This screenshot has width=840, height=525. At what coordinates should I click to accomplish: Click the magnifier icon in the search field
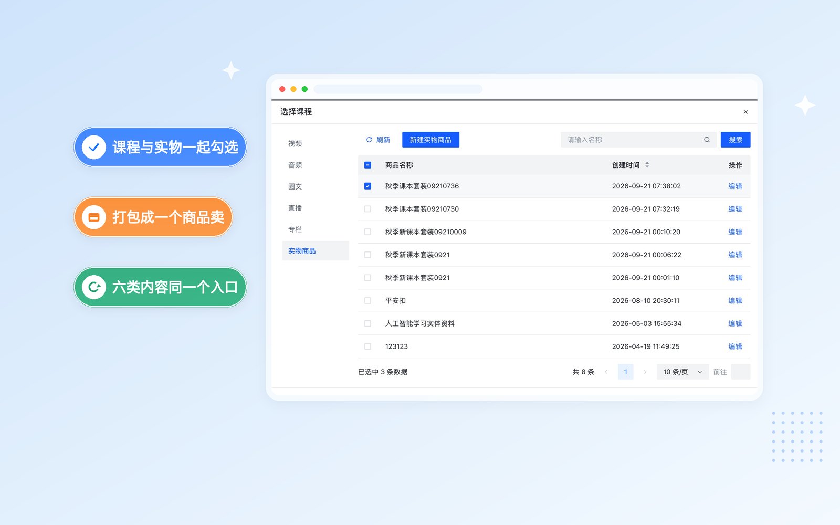coord(707,140)
